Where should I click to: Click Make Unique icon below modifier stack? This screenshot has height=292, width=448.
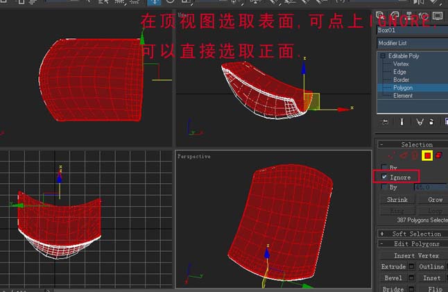420,122
